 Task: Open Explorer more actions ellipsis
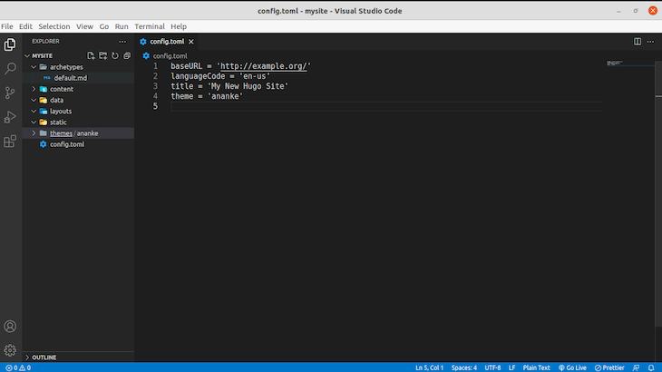122,42
